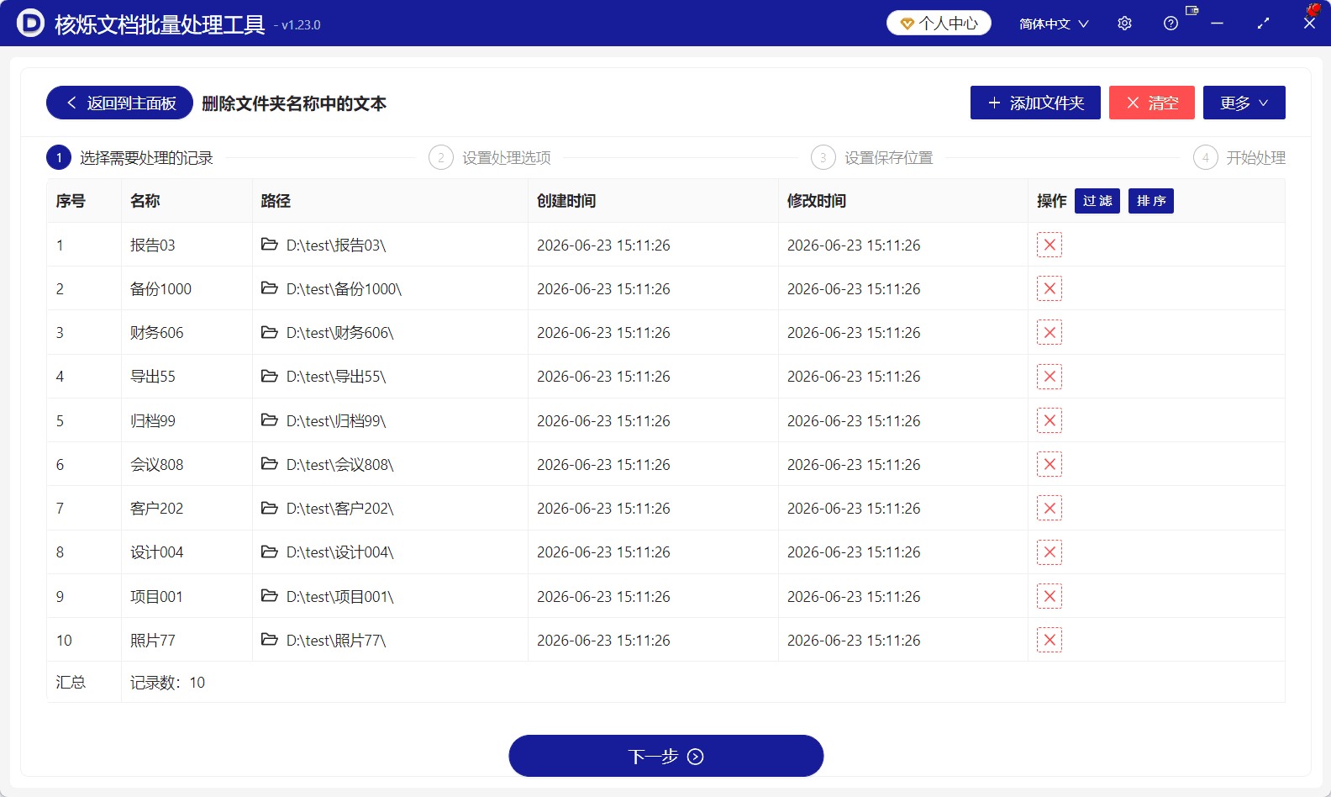
Task: Remove row 归档99 with its red X
Action: (1050, 420)
